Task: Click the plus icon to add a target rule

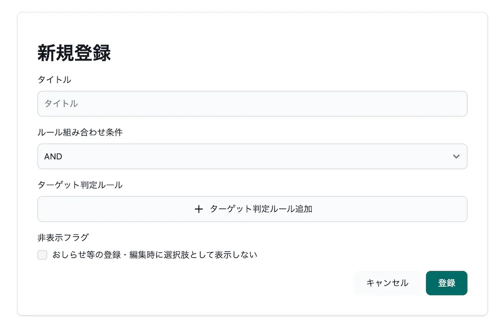Action: (200, 209)
